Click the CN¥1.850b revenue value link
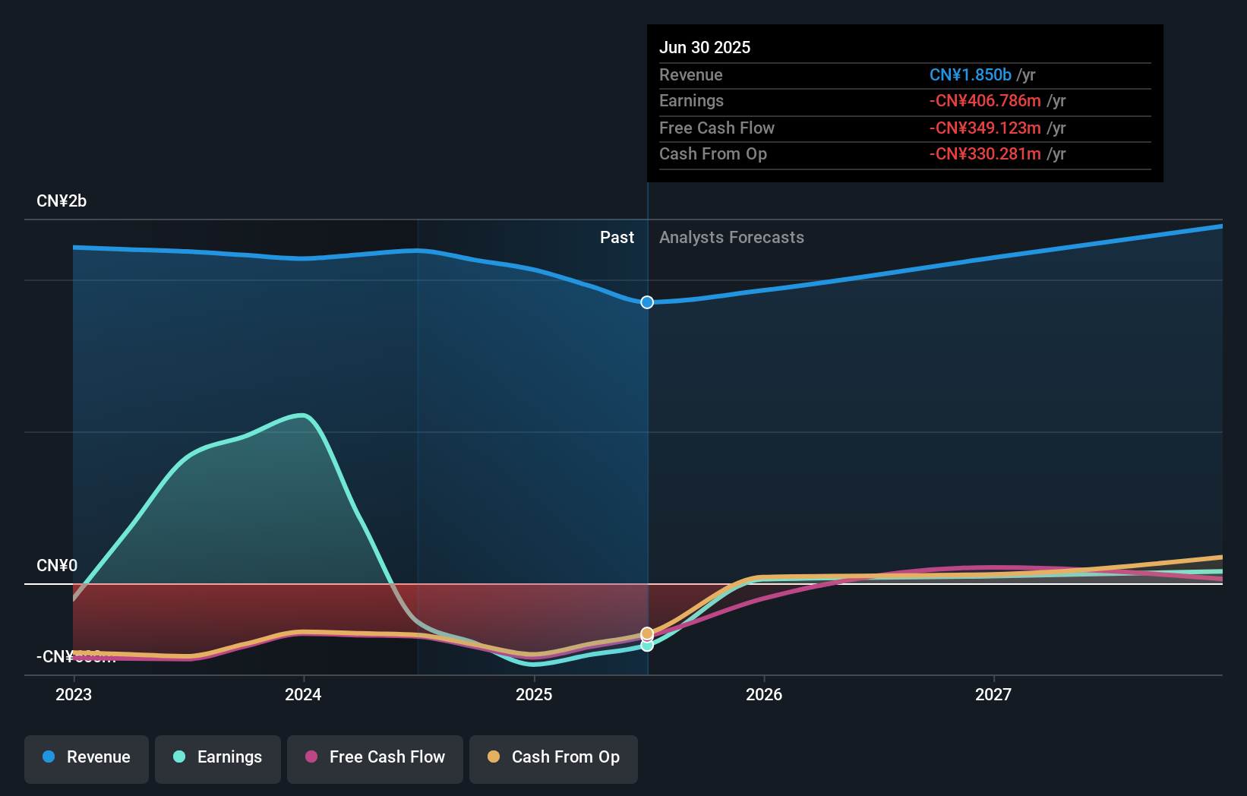The height and width of the screenshot is (796, 1247). pyautogui.click(x=970, y=74)
